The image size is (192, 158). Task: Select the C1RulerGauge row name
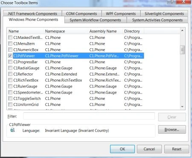25,86
